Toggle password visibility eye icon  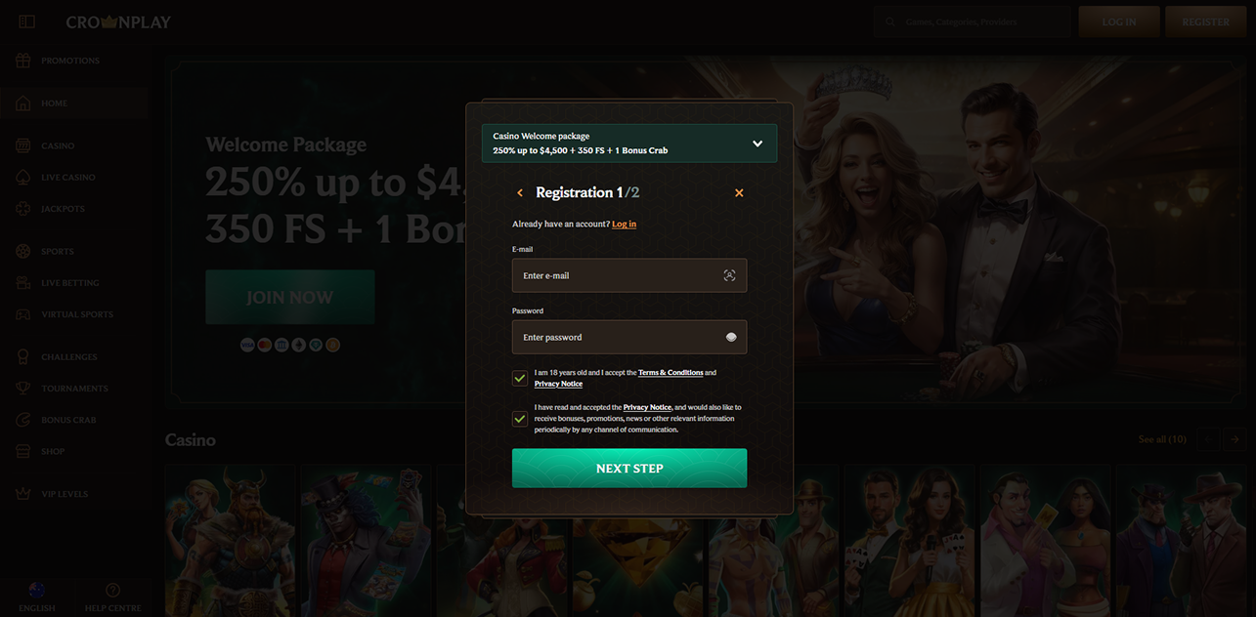click(x=730, y=338)
